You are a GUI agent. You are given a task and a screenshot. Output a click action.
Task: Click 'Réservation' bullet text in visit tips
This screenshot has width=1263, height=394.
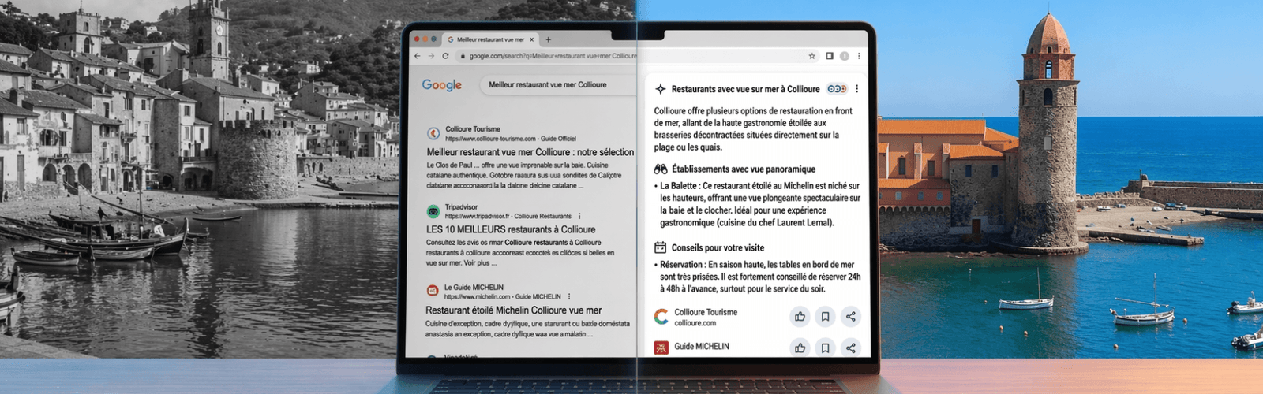pyautogui.click(x=681, y=265)
